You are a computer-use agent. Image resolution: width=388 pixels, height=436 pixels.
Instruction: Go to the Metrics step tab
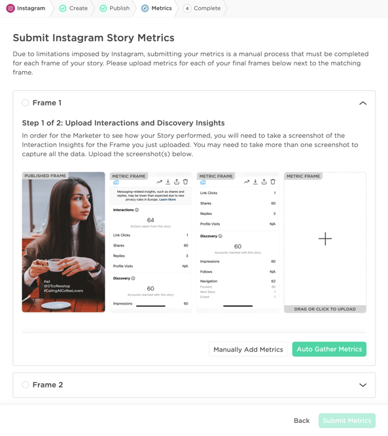tap(156, 8)
